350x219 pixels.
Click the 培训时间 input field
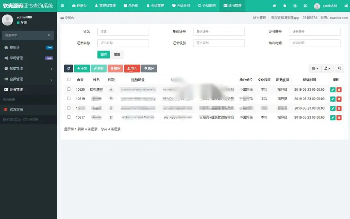click(315, 43)
